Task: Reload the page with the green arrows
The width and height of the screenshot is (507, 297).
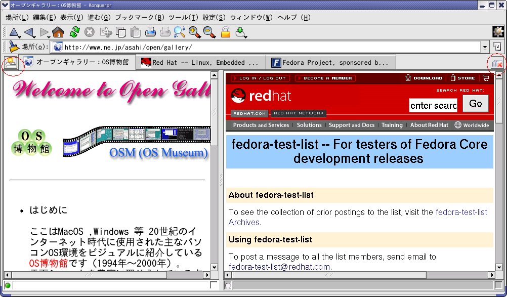Action: click(x=75, y=32)
